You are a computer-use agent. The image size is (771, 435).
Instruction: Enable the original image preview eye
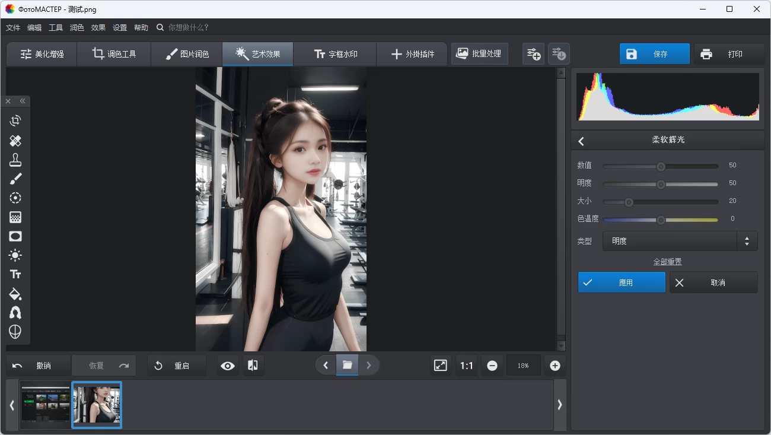tap(227, 365)
